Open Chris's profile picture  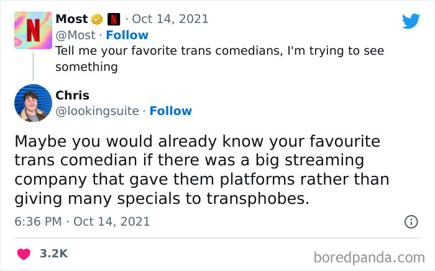33,103
